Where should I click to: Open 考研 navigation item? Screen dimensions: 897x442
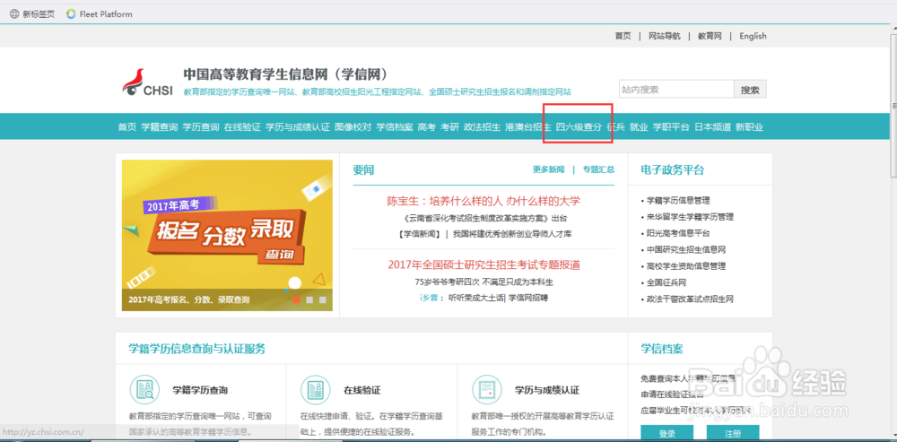pyautogui.click(x=449, y=127)
